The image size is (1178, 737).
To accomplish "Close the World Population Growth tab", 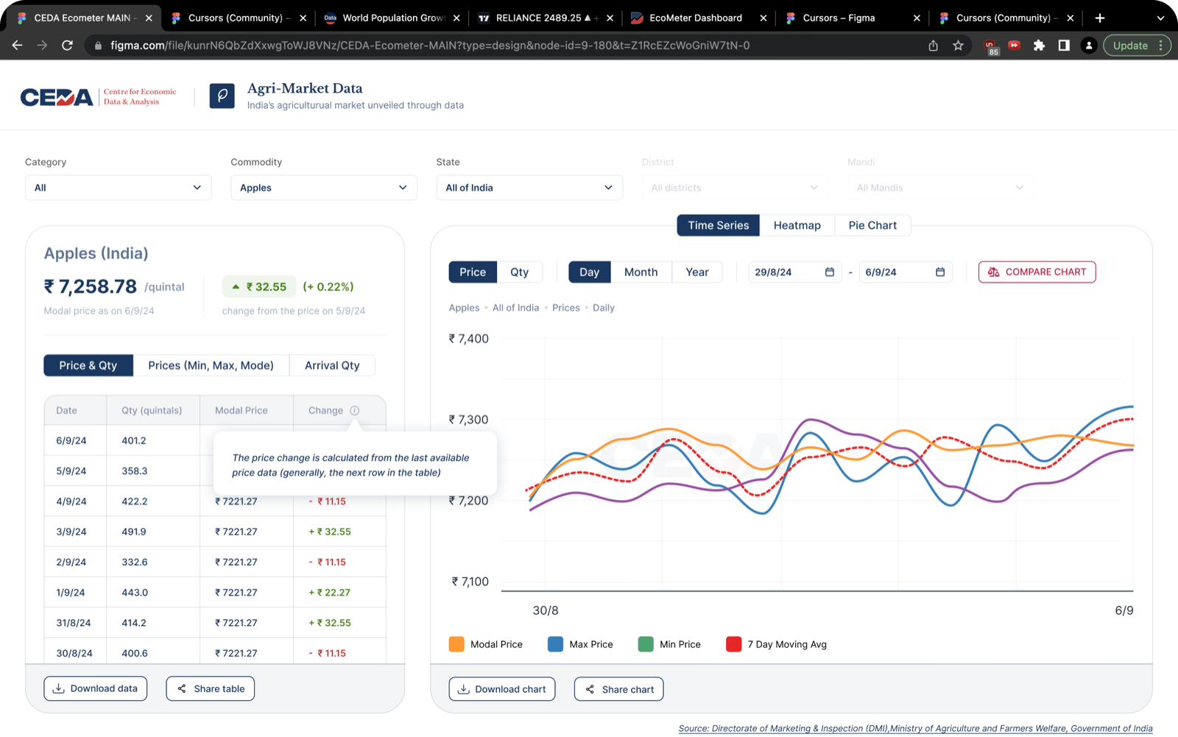I will click(456, 18).
